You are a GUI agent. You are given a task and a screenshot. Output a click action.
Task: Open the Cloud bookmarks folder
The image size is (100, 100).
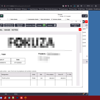point(41,9)
